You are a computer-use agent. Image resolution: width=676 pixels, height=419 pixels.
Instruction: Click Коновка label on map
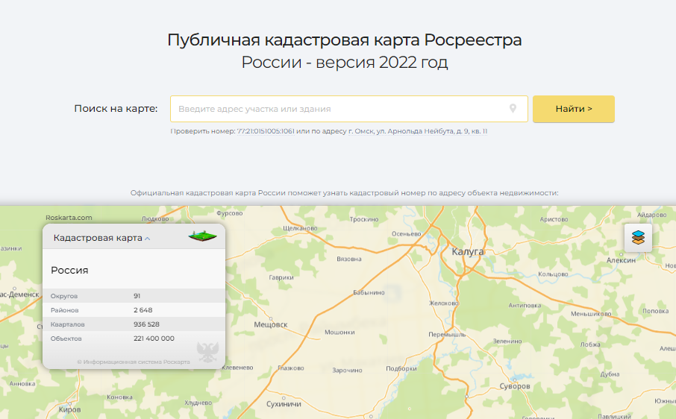coord(119,397)
